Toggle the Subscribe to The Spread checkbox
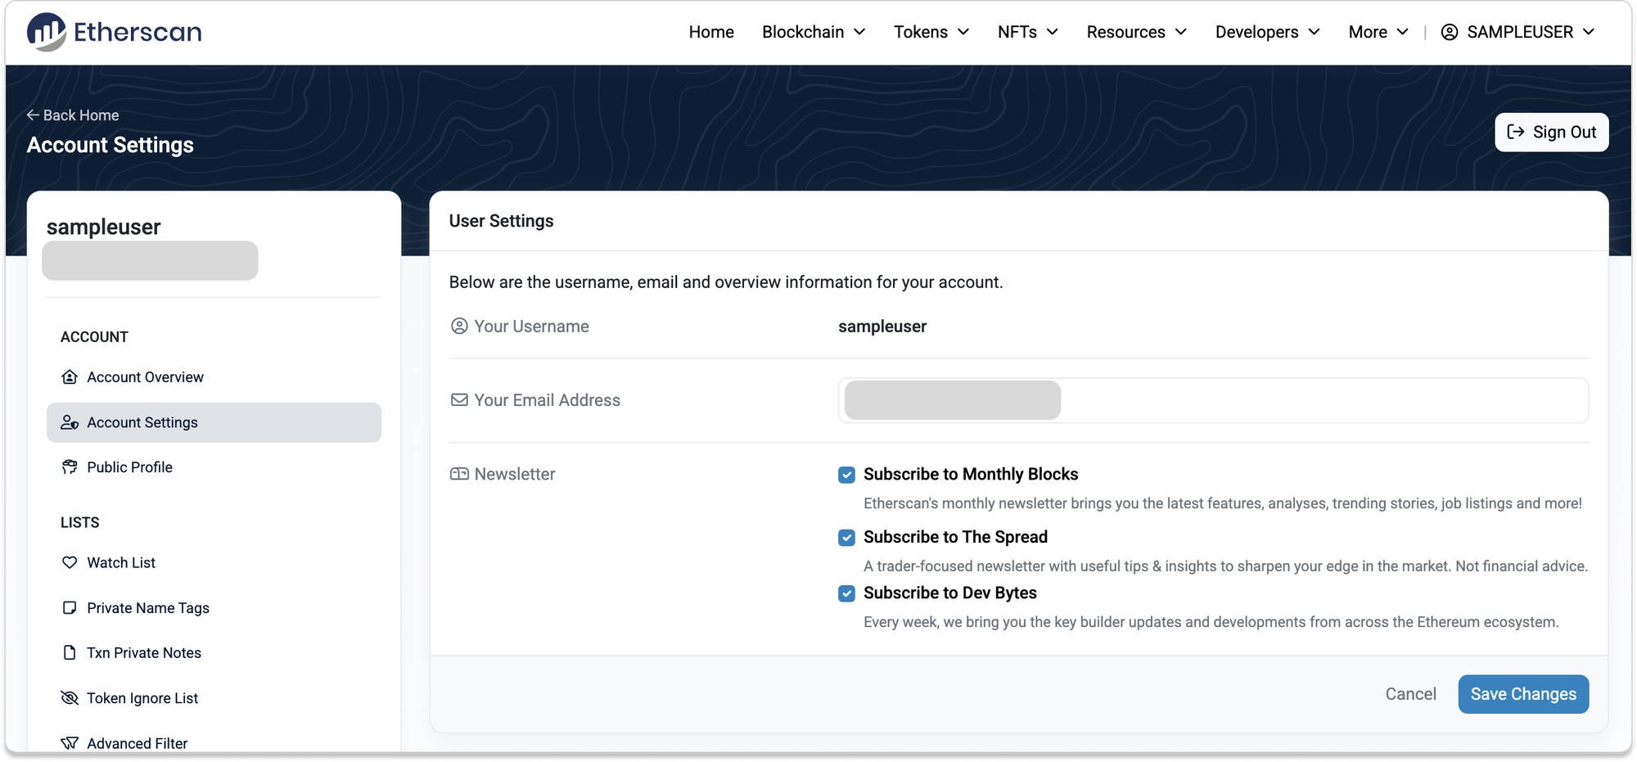Screen dimensions: 1637x762 point(846,538)
